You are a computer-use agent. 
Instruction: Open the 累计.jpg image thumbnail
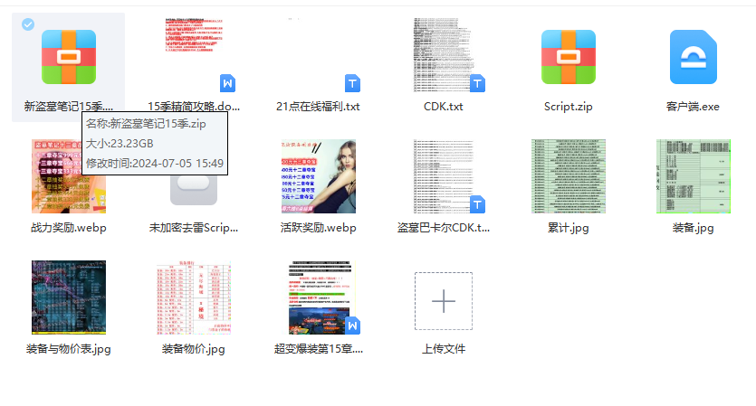[x=569, y=176]
